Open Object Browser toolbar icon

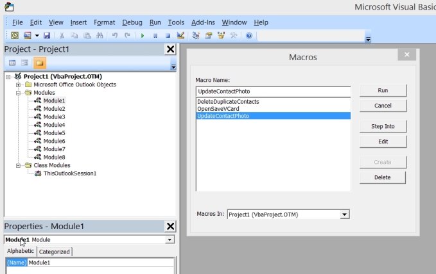221,35
